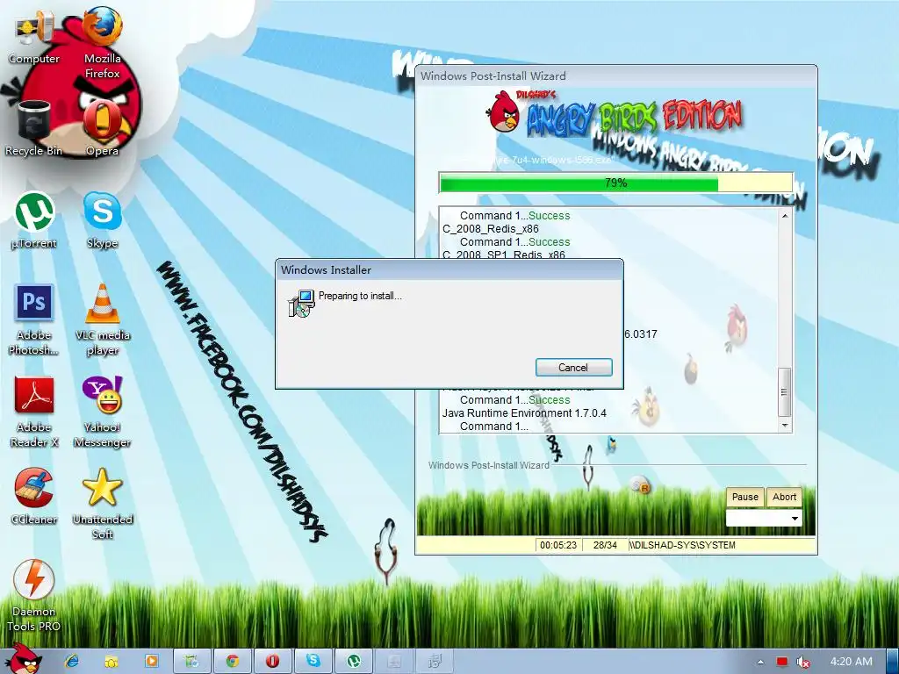Launch Opera from the desktop

pos(102,128)
